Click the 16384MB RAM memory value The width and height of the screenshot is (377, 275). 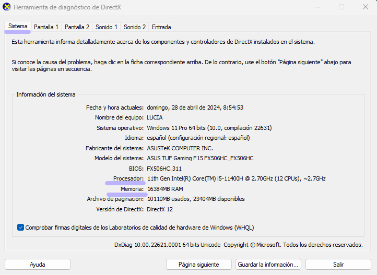click(x=165, y=189)
